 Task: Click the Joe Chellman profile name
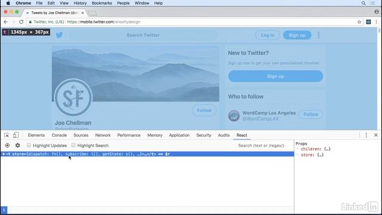[73, 123]
